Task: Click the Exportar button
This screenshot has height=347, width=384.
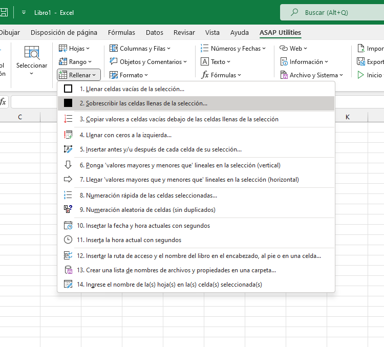Action: tap(370, 62)
